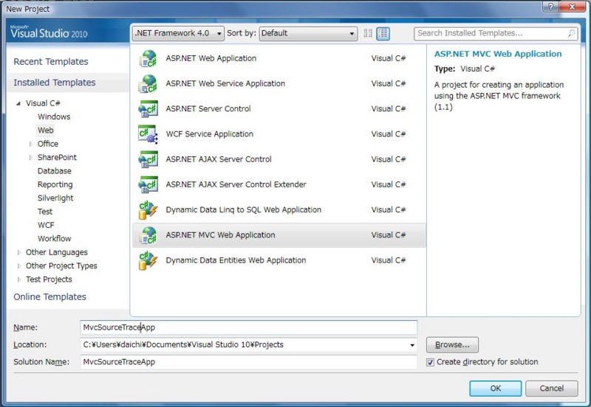Expand the Other Project Types node
591x407 pixels.
coord(19,266)
